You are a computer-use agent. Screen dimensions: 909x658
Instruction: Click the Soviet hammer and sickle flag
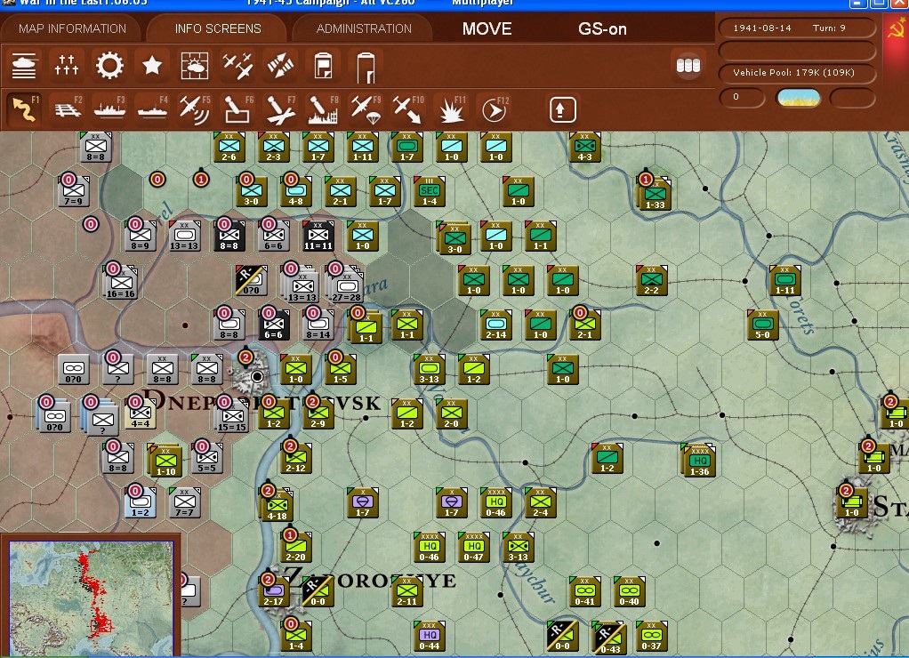point(897,28)
